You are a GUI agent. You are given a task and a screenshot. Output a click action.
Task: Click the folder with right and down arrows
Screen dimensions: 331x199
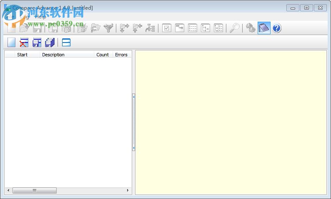(x=124, y=28)
